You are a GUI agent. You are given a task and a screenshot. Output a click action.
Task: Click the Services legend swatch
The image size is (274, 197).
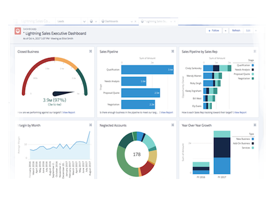[x=253, y=148]
